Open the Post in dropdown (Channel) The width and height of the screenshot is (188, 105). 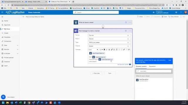pos(109,39)
